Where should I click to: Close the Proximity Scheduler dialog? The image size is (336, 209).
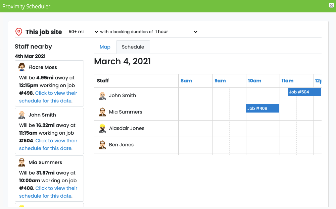[x=331, y=5]
